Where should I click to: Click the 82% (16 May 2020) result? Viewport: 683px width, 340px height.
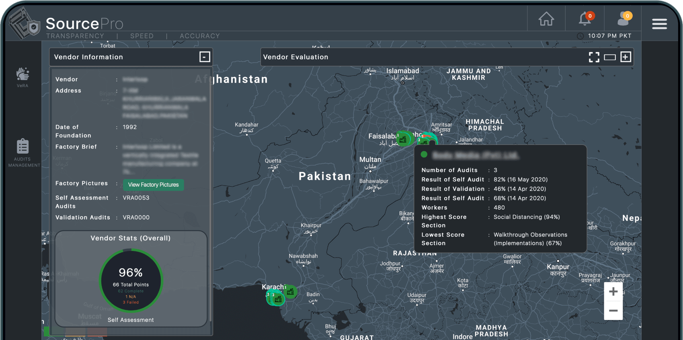click(x=521, y=179)
